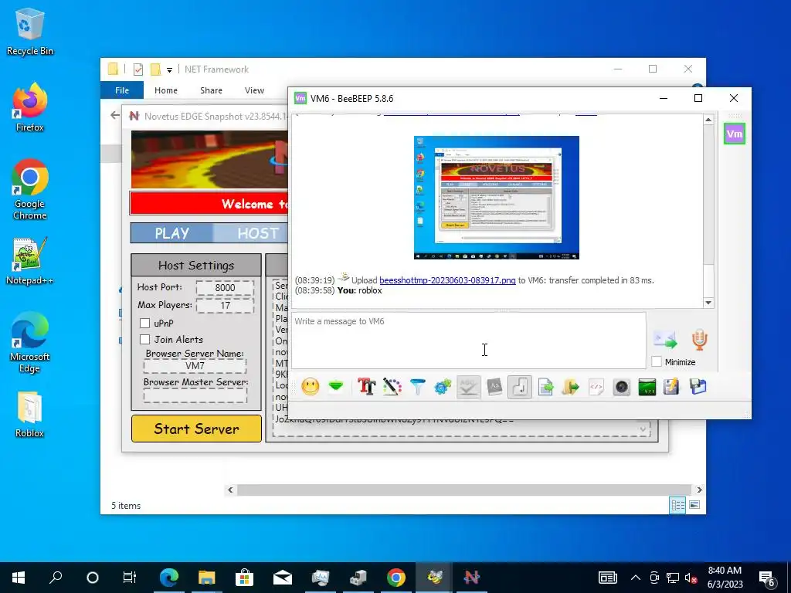Select the Recycle Bin desktop icon
Viewport: 791px width, 593px height.
click(30, 31)
